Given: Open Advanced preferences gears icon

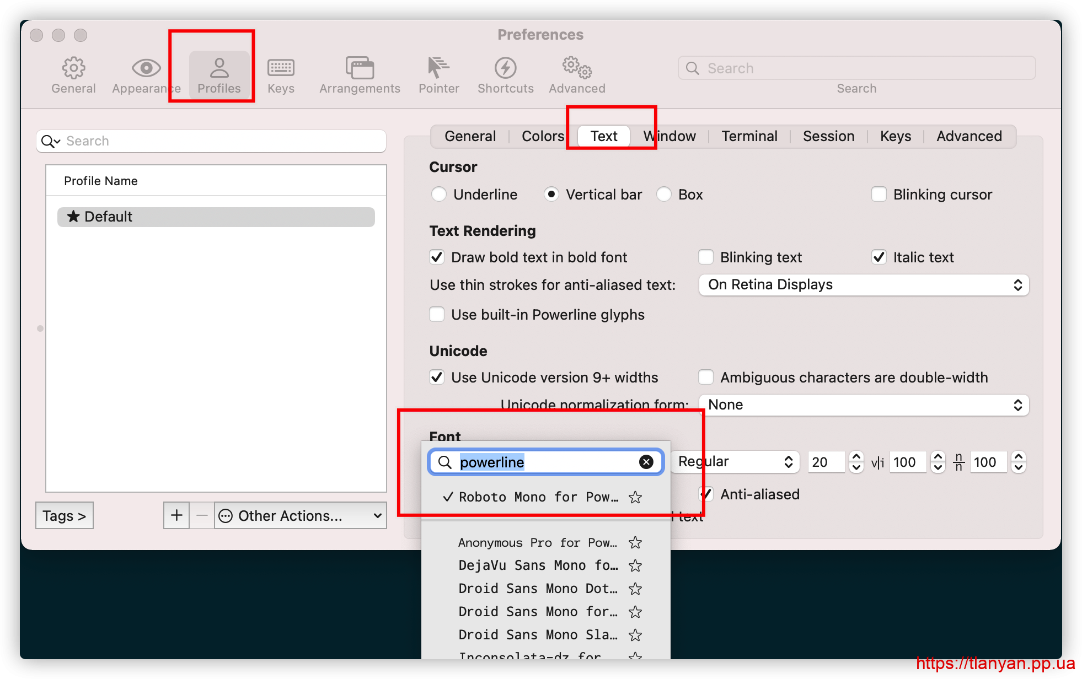Looking at the screenshot, I should tap(577, 68).
